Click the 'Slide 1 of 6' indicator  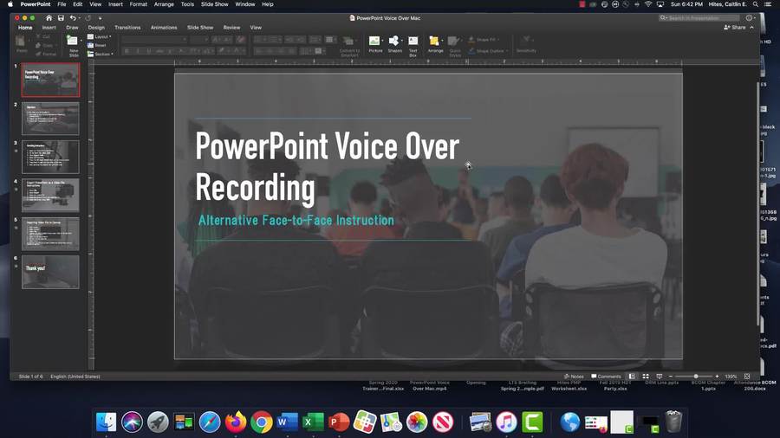31,377
